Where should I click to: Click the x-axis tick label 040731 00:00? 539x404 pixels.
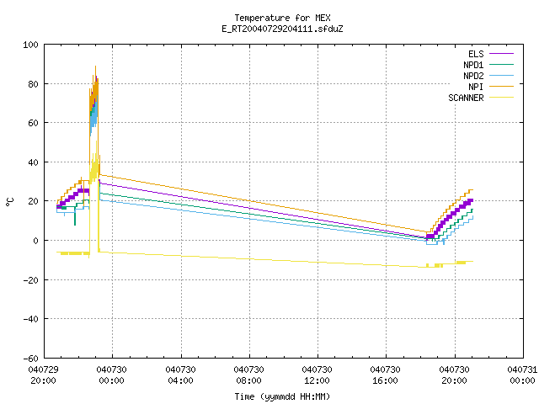[x=522, y=375]
